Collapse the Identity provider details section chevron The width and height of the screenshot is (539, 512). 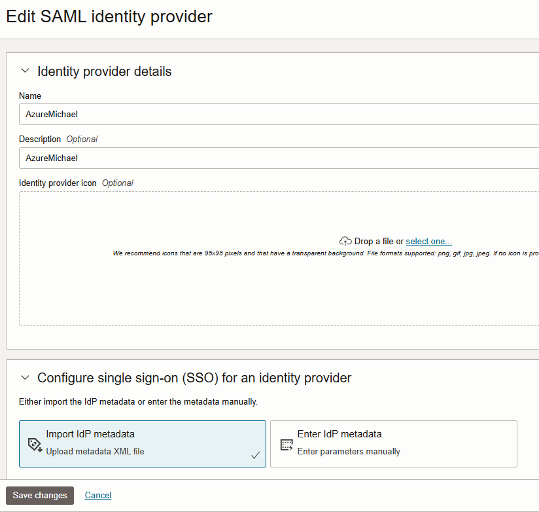pyautogui.click(x=25, y=71)
